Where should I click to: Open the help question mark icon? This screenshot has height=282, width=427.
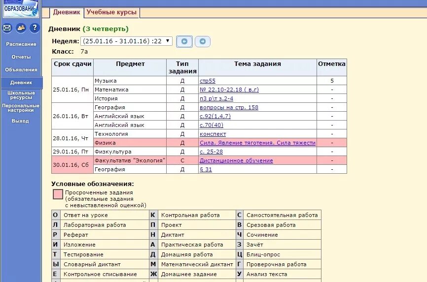(x=35, y=28)
